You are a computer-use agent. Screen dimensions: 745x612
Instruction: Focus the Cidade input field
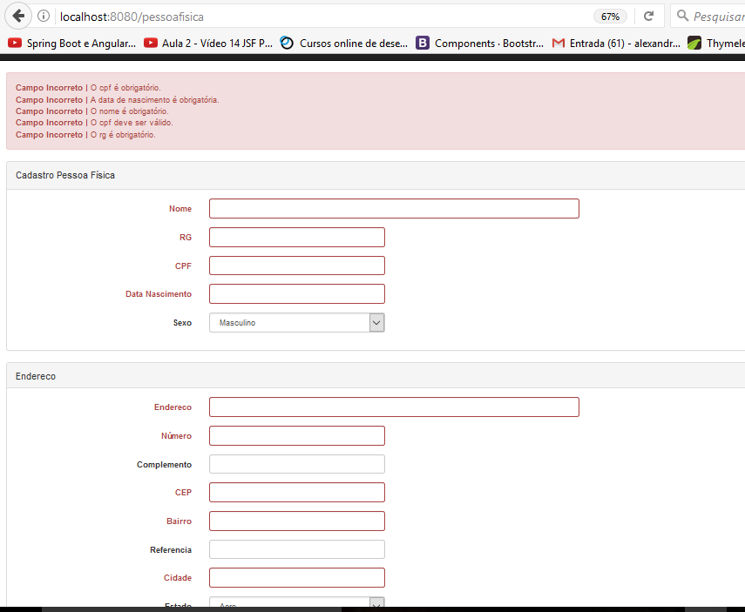[x=297, y=577]
